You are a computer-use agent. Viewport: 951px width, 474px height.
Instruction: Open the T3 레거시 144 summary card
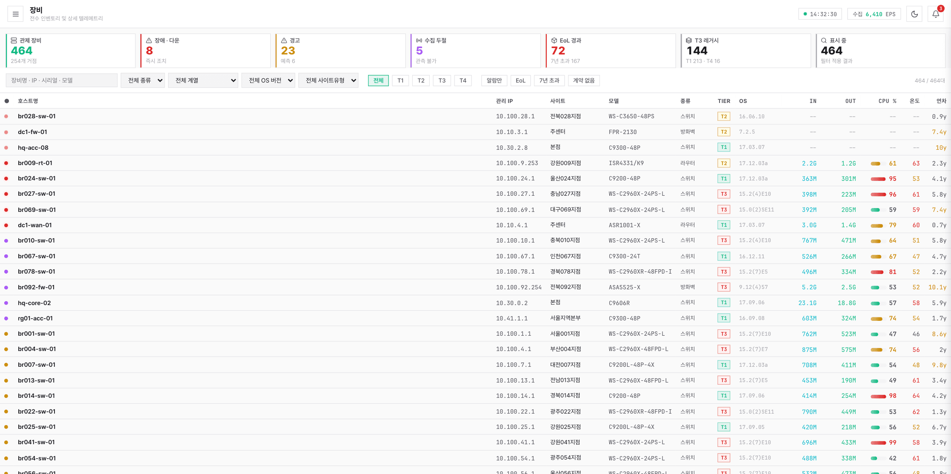[x=745, y=51]
